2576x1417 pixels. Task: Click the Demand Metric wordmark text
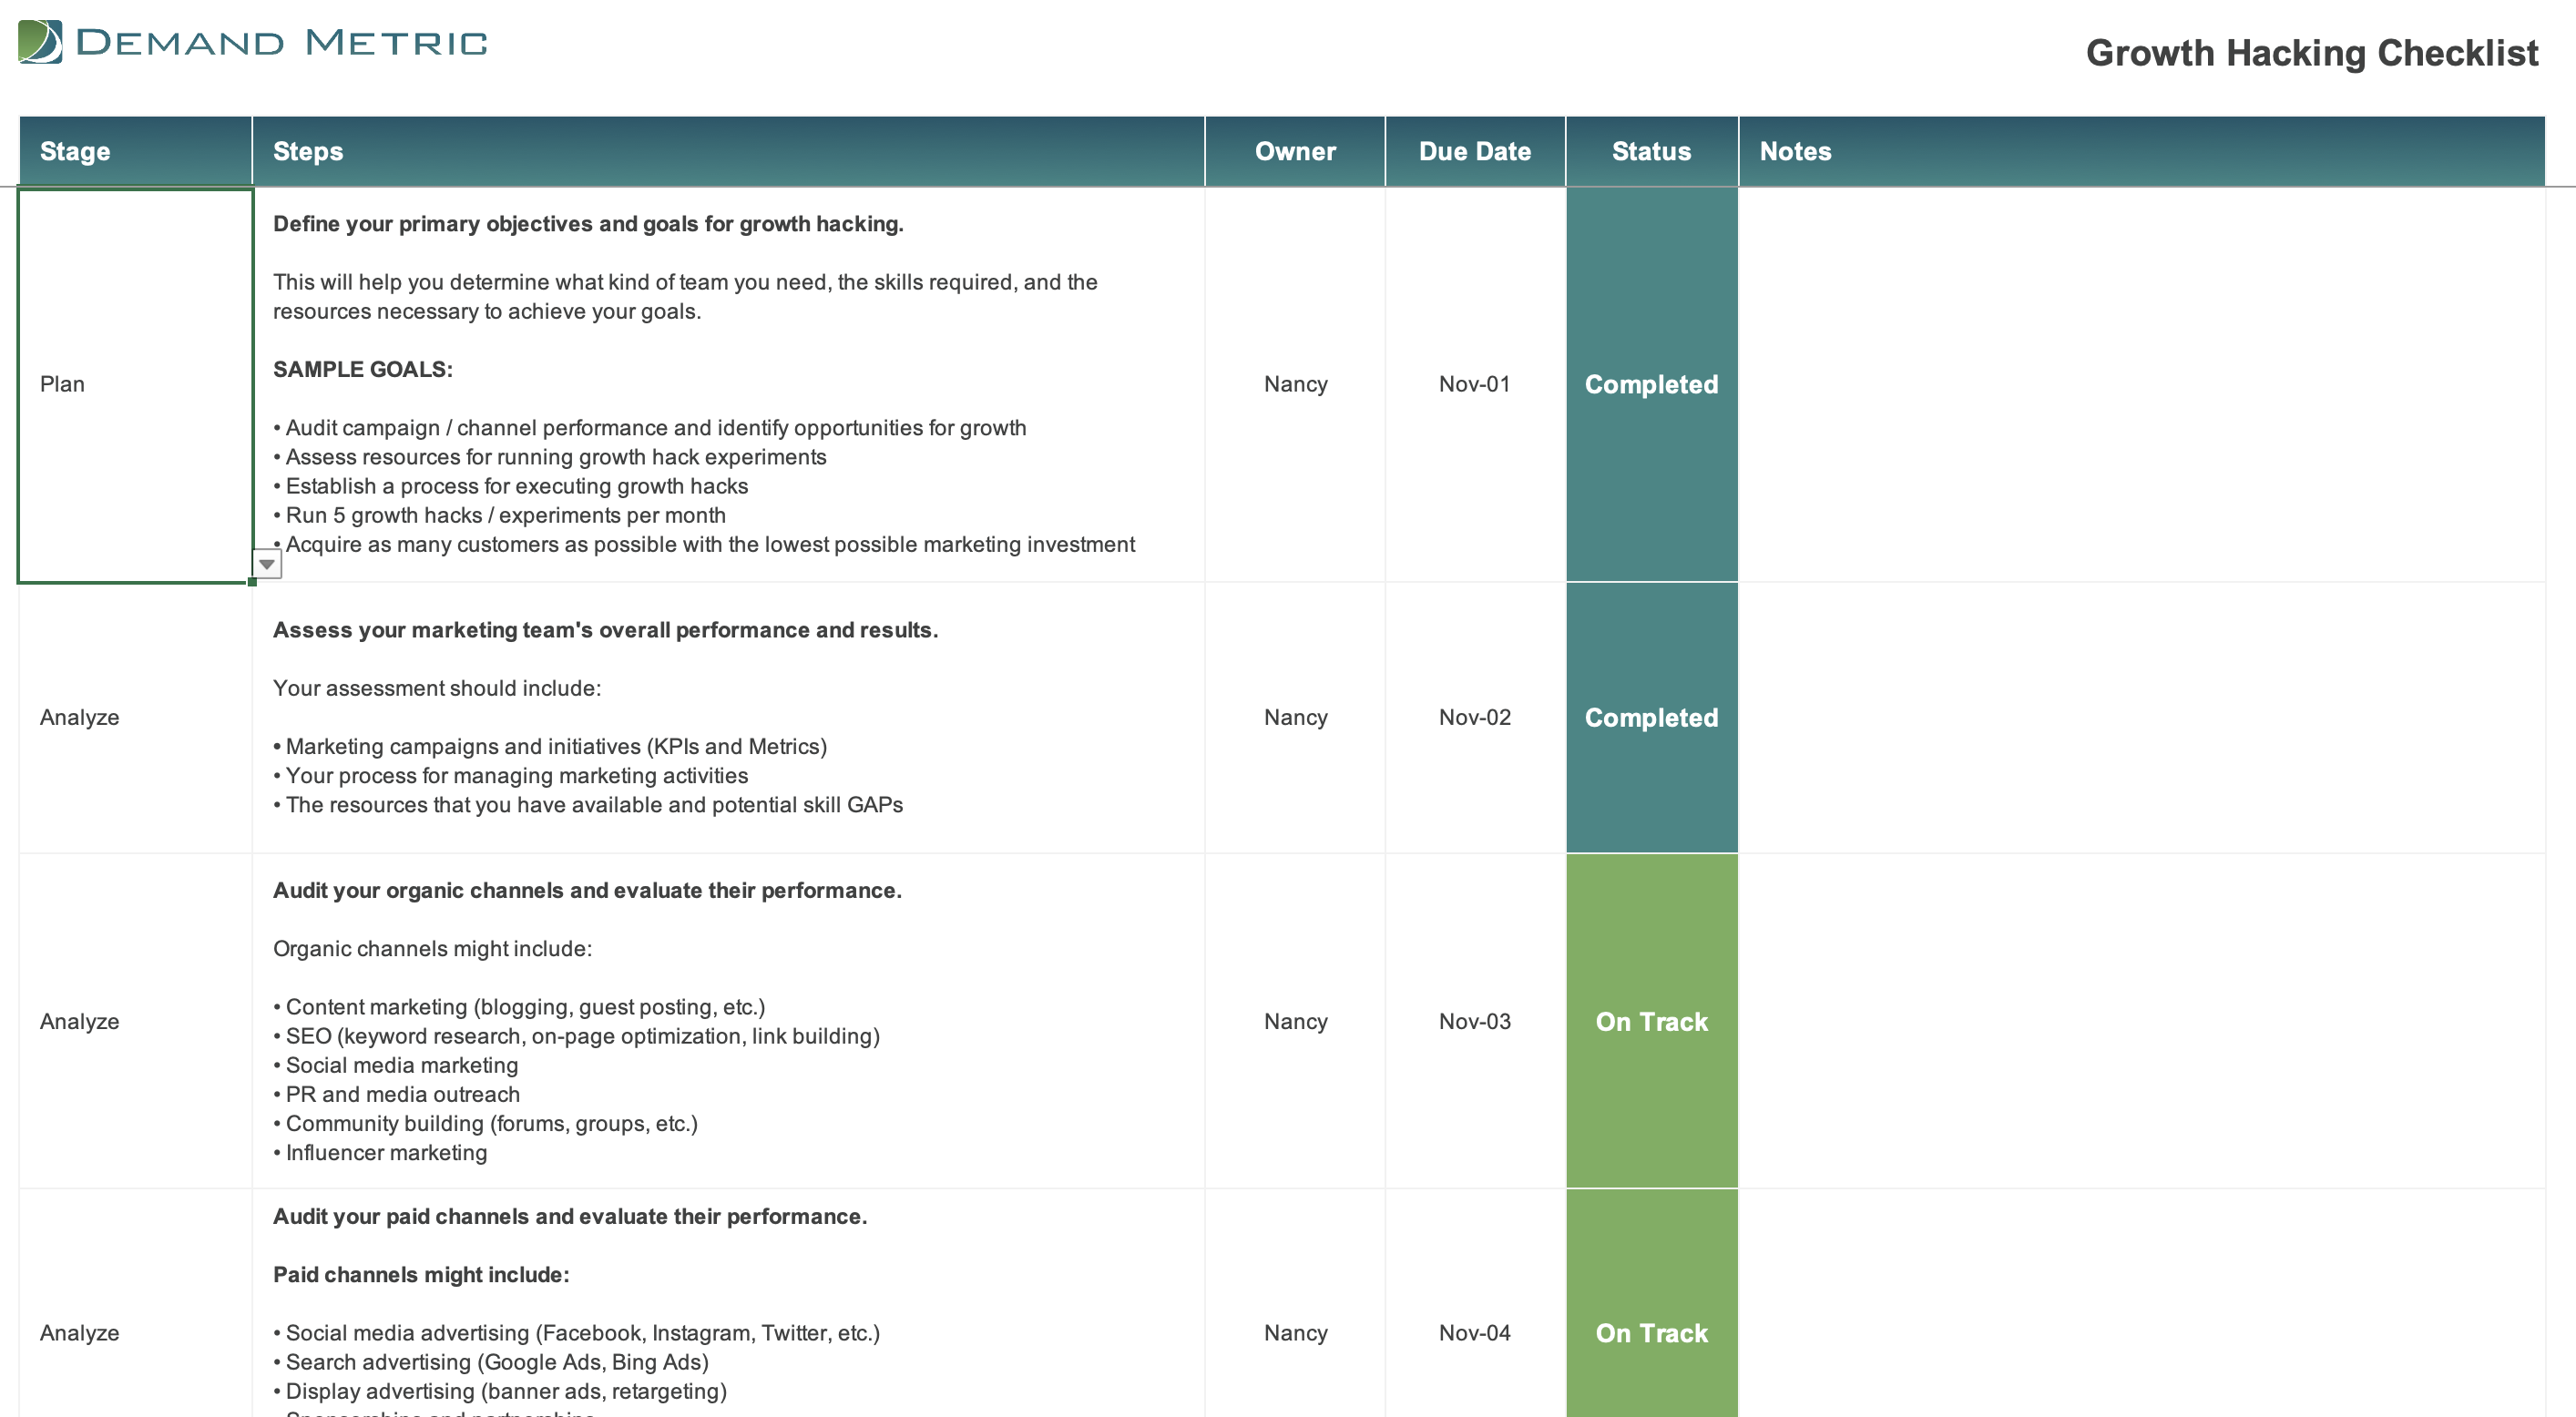[x=281, y=43]
